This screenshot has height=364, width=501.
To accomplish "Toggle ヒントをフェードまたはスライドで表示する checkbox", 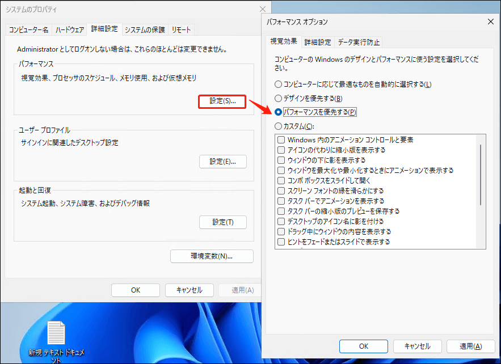I will pyautogui.click(x=334, y=242).
